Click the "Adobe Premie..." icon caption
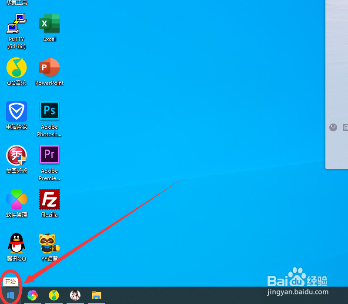This screenshot has width=348, height=304. point(49,174)
